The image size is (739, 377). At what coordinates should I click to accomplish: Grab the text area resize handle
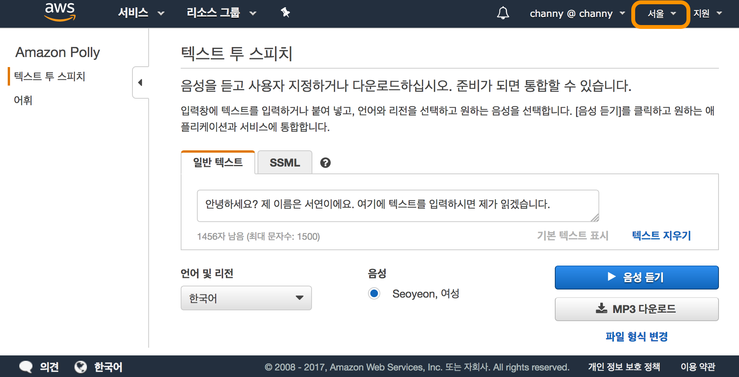coord(595,217)
